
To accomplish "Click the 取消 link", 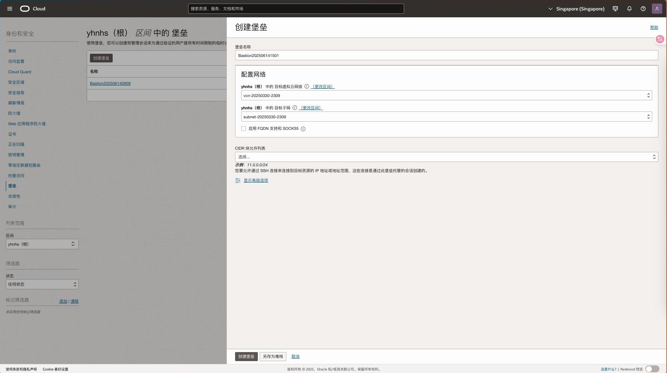I will 295,357.
